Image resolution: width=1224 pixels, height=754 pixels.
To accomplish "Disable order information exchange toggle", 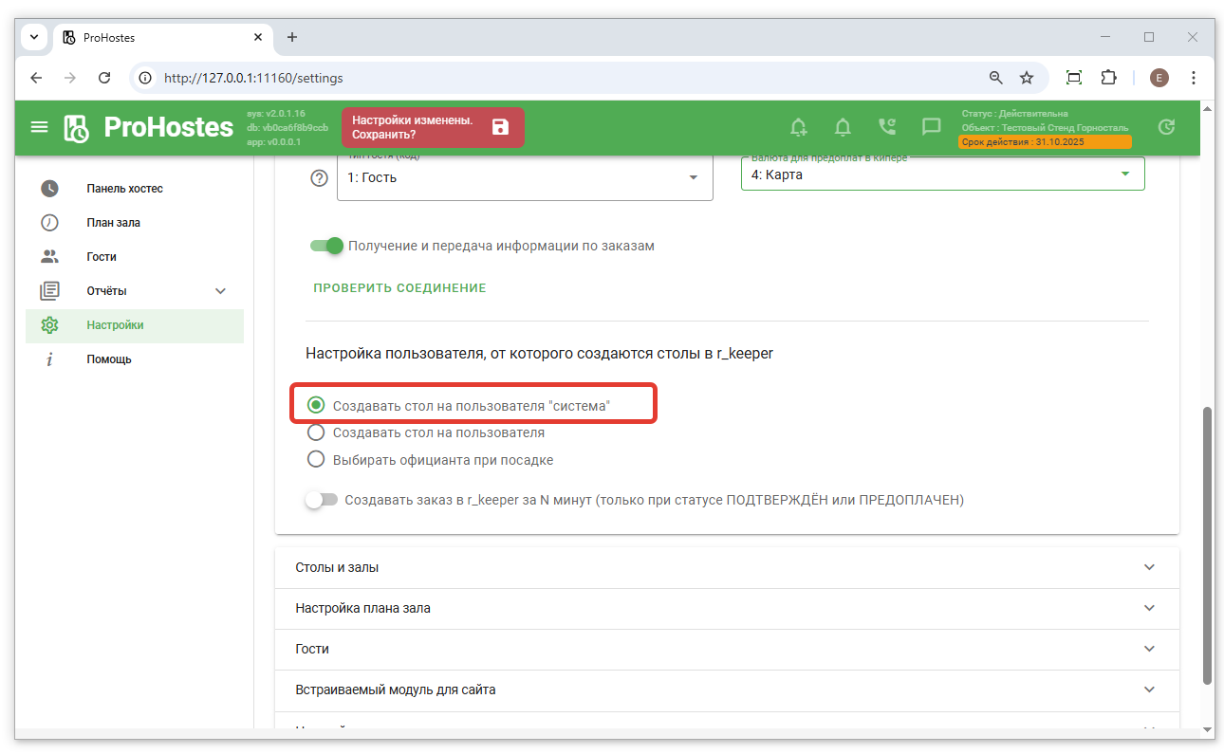I will tap(326, 246).
